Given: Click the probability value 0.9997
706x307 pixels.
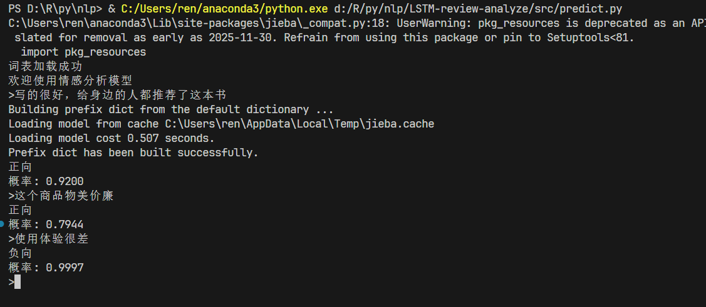Looking at the screenshot, I should (65, 268).
